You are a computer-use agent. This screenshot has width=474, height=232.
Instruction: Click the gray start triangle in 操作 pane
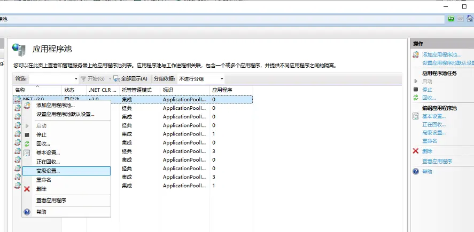click(x=416, y=81)
